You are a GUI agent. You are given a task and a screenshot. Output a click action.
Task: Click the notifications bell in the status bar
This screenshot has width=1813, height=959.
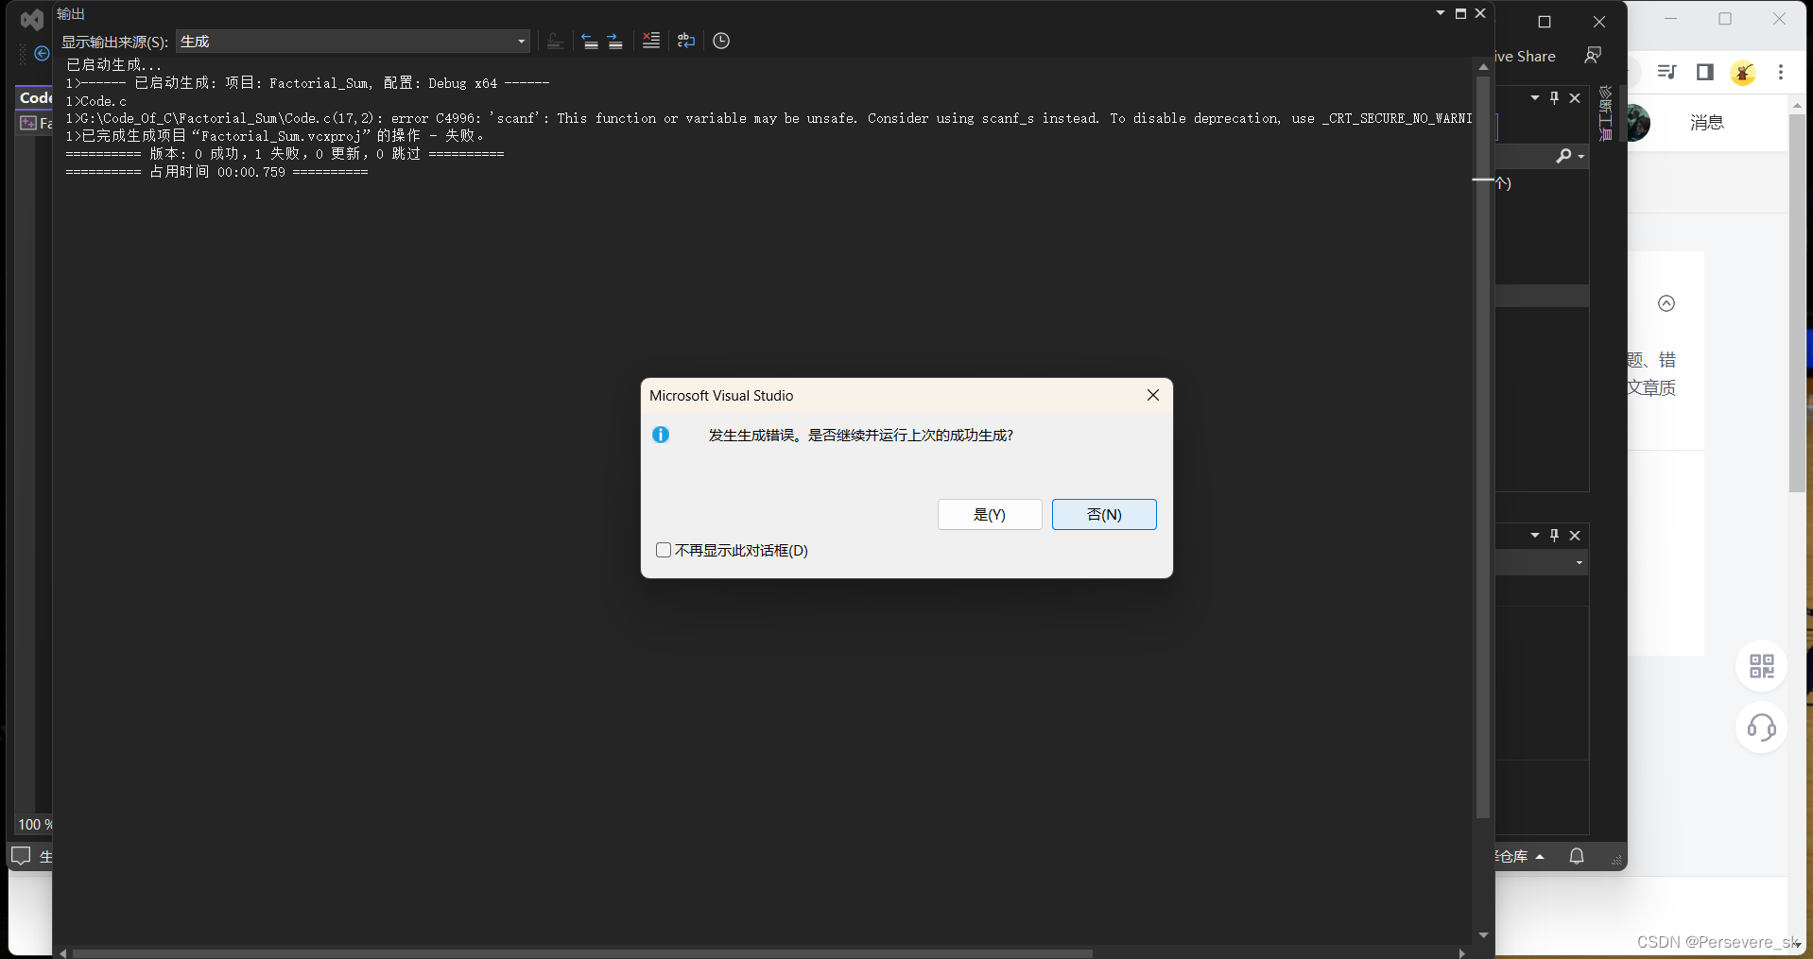[x=1577, y=856]
